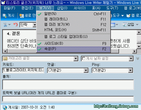Screen dimensions: 141x110
Task: Click the 키워드 input field
Action: pyautogui.click(x=23, y=70)
